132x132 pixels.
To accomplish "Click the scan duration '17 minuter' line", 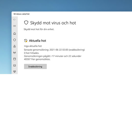I will pyautogui.click(x=53, y=56).
